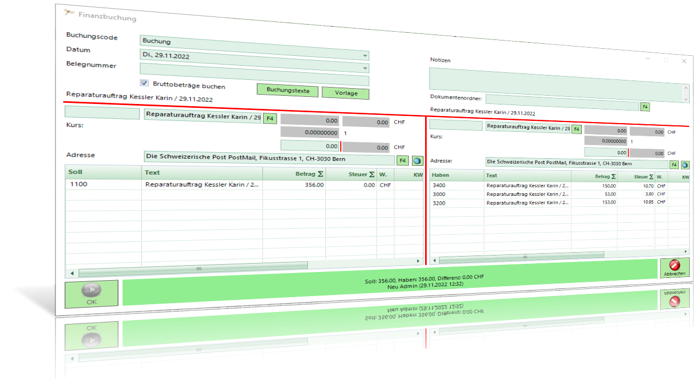Click the Soll exchange rate field 0.00000000
Image resolution: width=699 pixels, height=388 pixels.
pyautogui.click(x=310, y=132)
